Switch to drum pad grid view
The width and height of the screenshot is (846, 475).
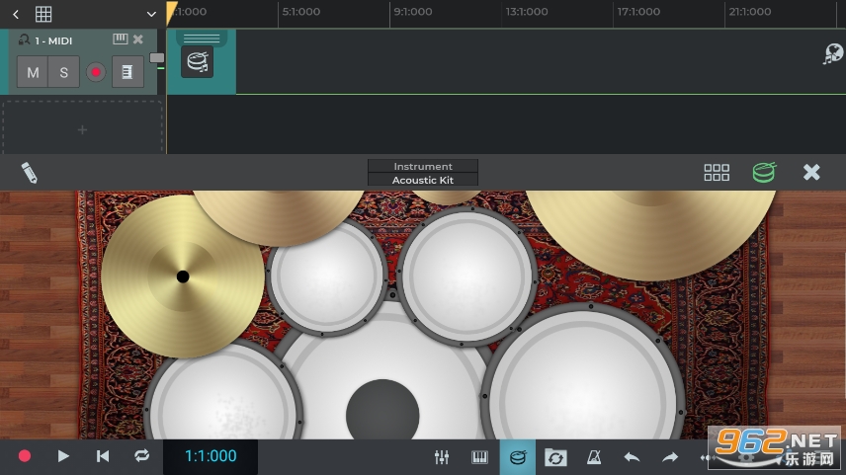click(717, 173)
